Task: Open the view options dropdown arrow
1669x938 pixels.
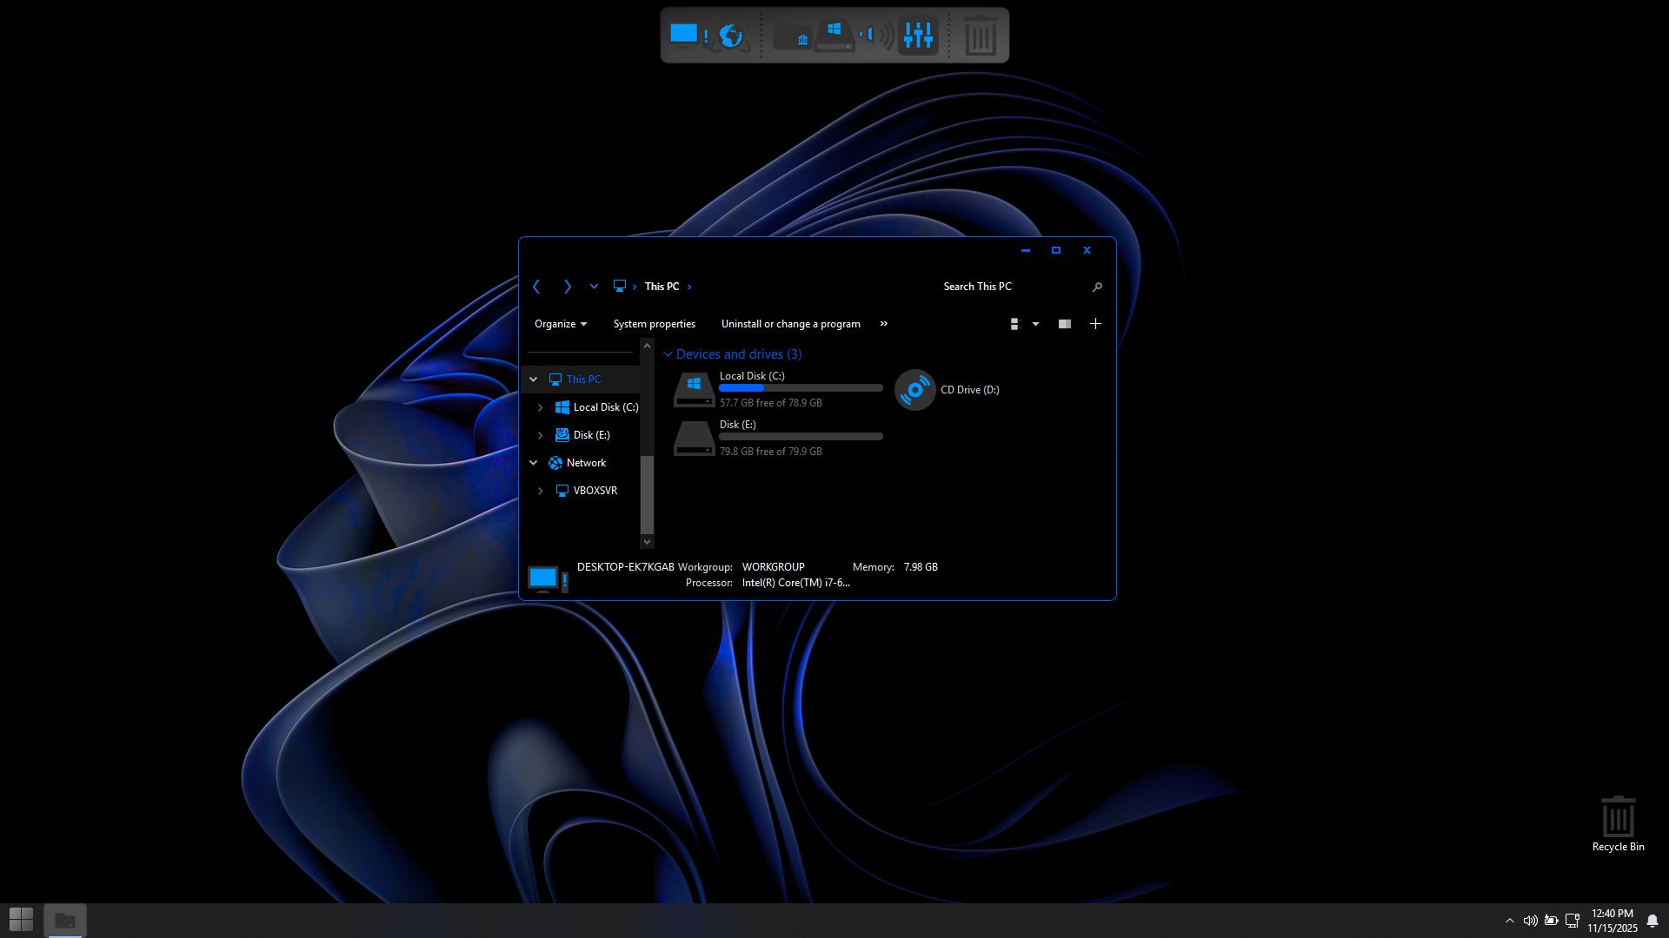Action: (x=1035, y=324)
